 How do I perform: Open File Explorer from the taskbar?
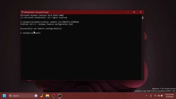[x=48, y=96]
